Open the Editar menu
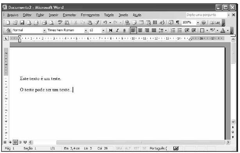Image resolution: width=240 pixels, height=153 pixels. point(27,15)
